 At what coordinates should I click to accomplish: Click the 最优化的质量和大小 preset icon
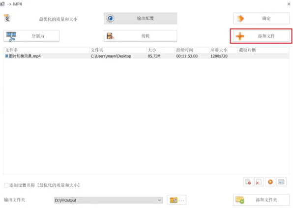tap(7, 18)
